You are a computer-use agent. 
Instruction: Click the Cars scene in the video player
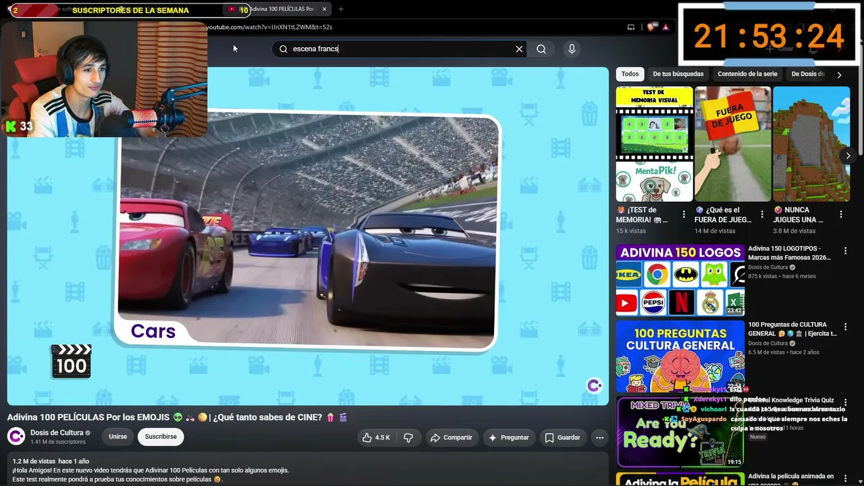coord(307,233)
